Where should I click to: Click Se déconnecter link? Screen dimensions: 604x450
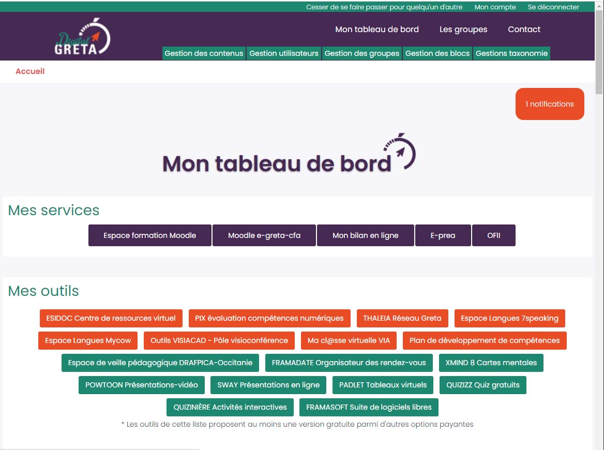[553, 7]
